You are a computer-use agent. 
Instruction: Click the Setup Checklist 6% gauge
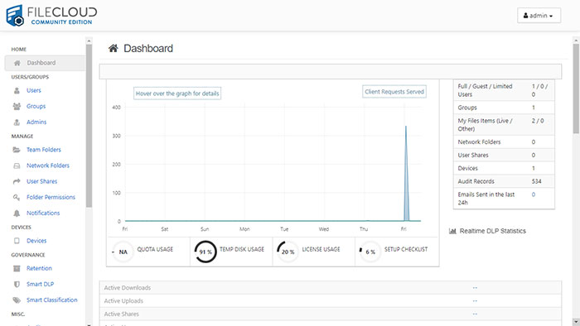(370, 252)
